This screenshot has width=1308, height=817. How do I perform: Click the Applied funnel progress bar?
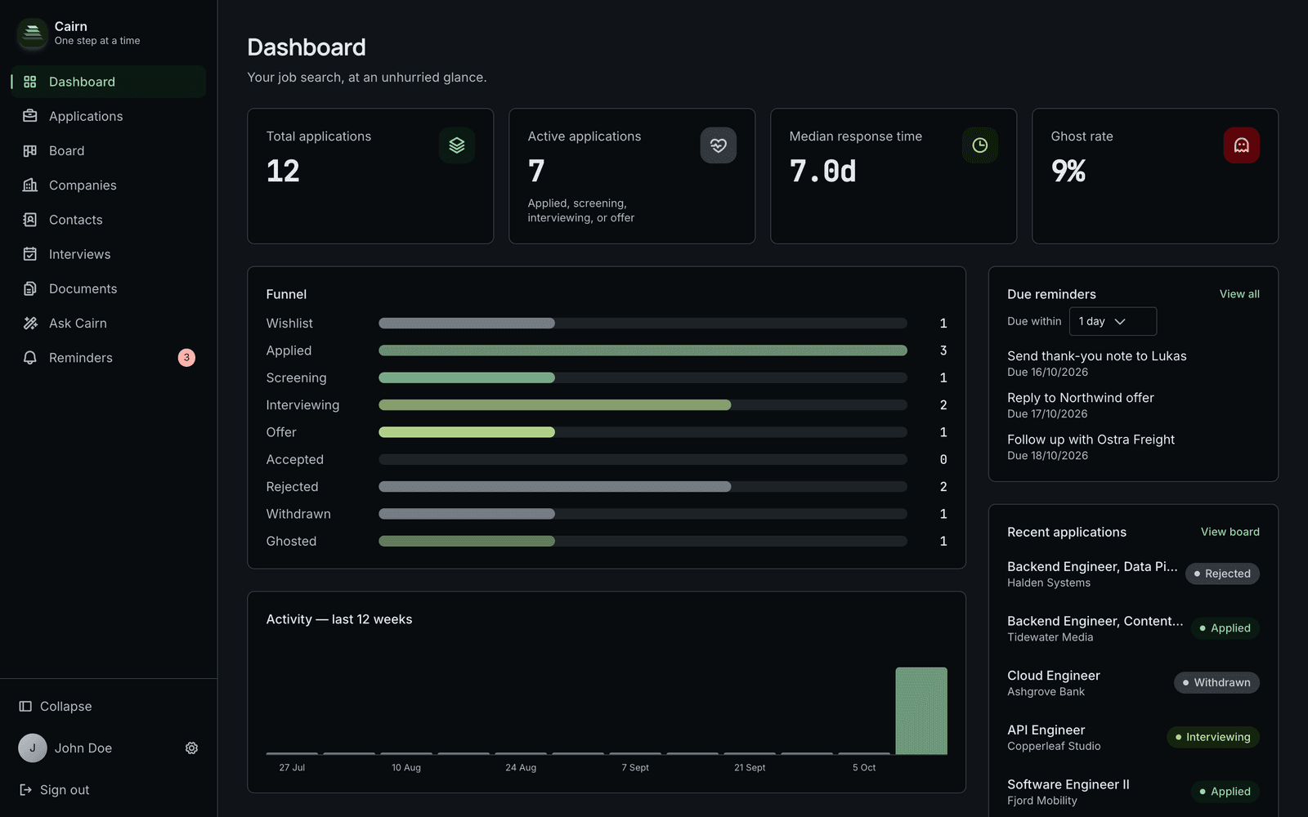[x=643, y=350]
